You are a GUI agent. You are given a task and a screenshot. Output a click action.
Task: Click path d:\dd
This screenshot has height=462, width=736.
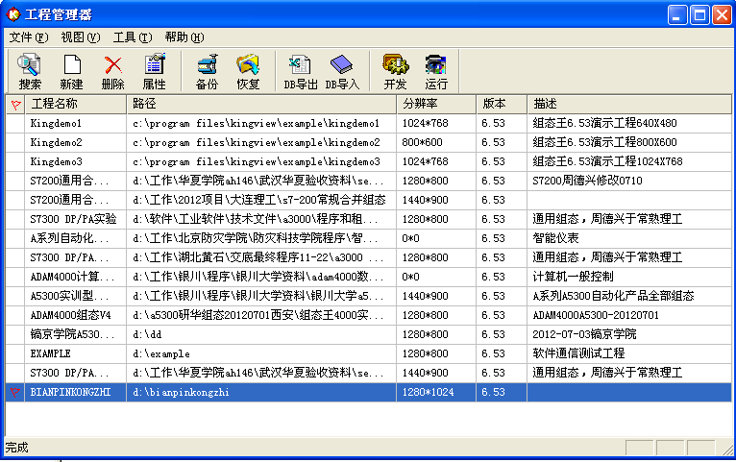point(147,334)
